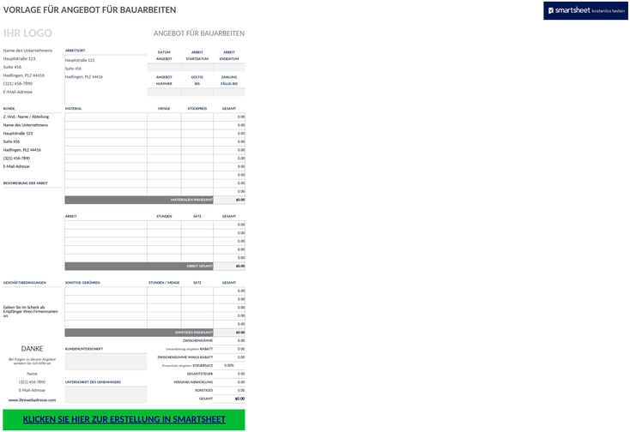Select the Kundenunterschrift signature box
Image resolution: width=630 pixels, height=432 pixels.
coord(106,362)
